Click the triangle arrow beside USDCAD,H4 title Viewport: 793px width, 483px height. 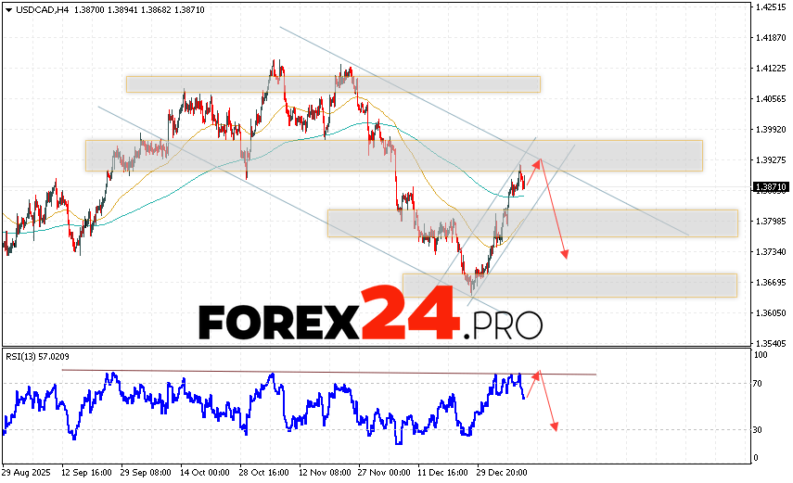(7, 8)
